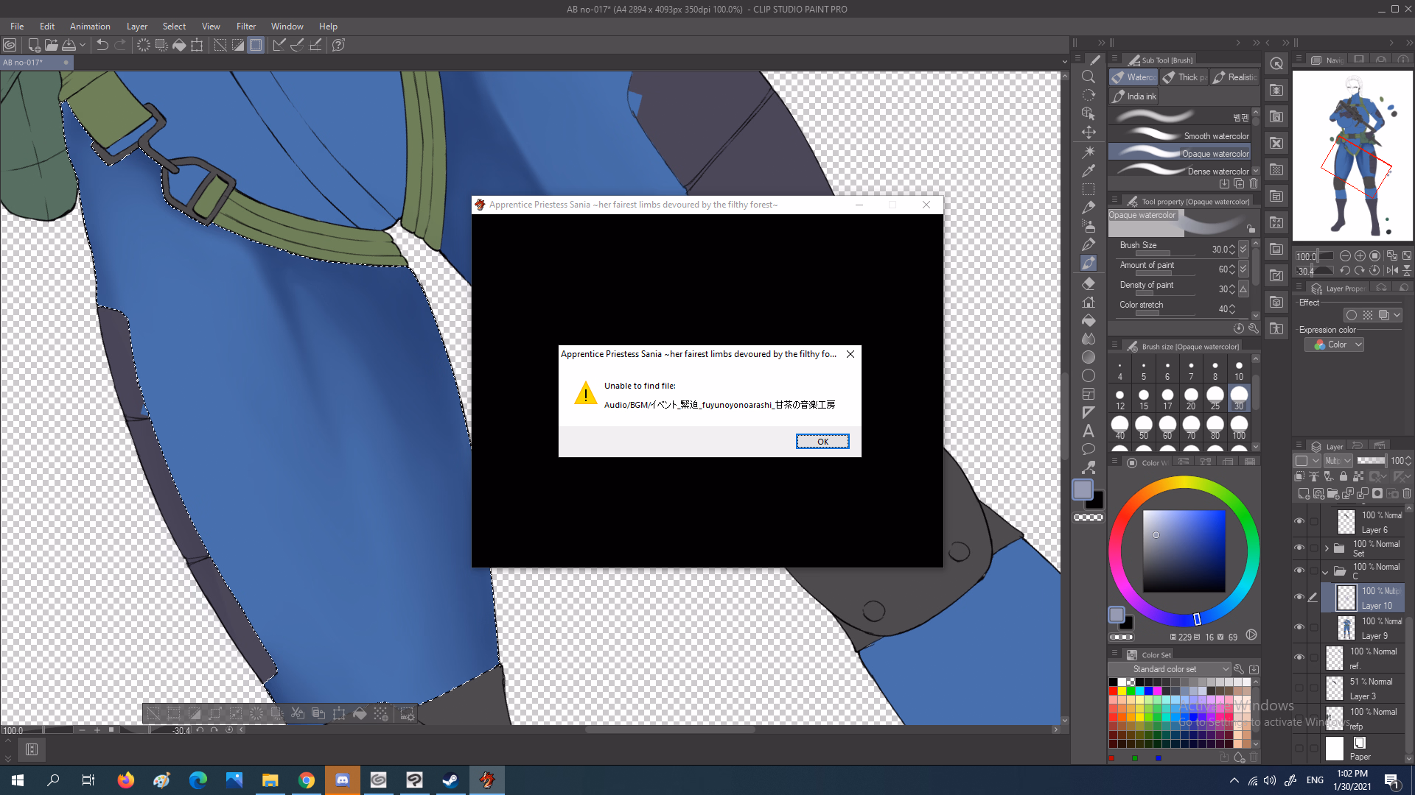Open Google Chrome from the taskbar
The image size is (1415, 795).
307,780
